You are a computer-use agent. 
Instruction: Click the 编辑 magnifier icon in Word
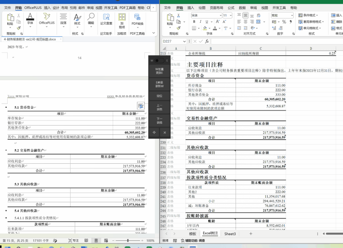tap(91, 16)
